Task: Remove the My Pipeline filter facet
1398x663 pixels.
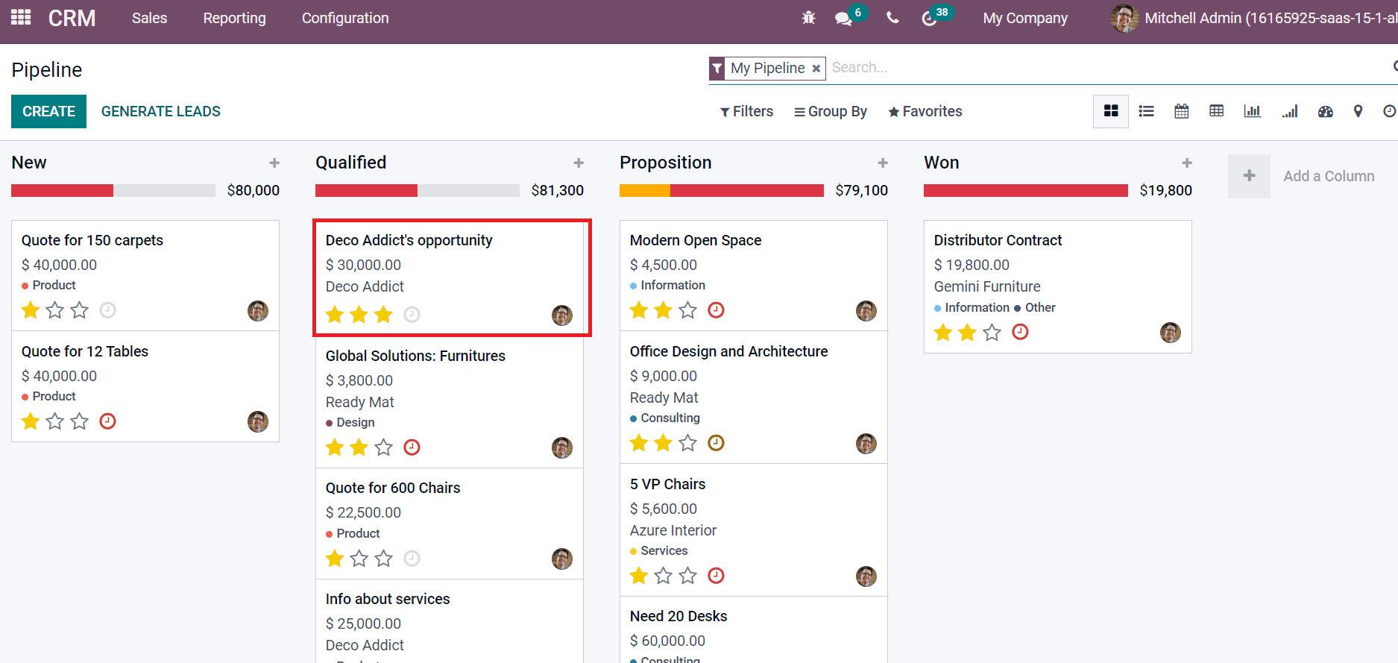Action: 816,69
